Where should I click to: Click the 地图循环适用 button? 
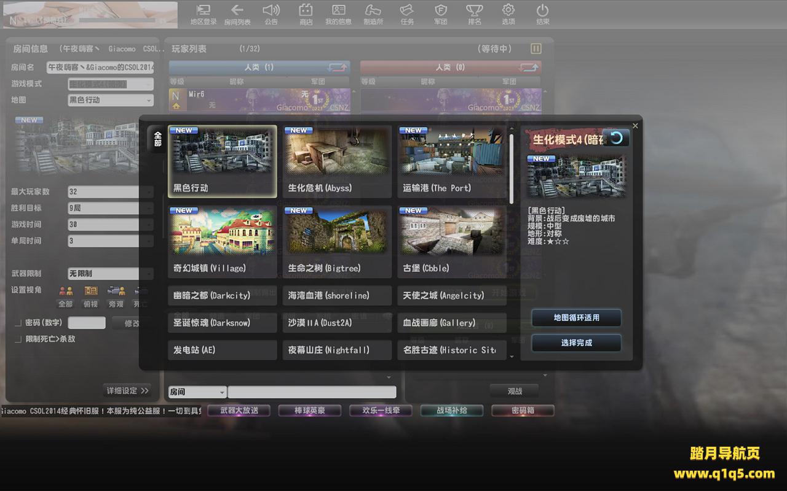point(576,318)
